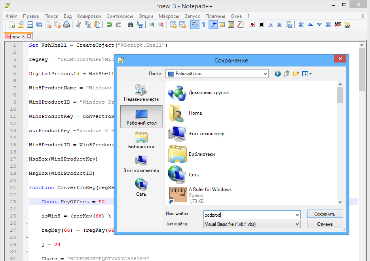Click the create new folder icon

pyautogui.click(x=296, y=74)
